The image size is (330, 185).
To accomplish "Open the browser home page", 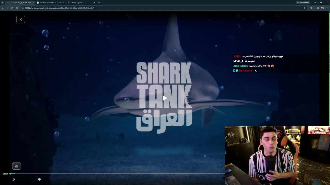I will (17, 8).
